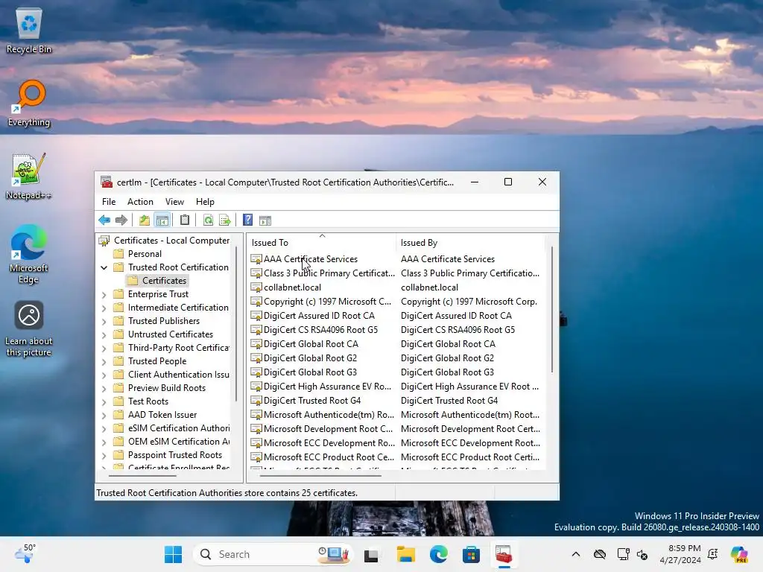Open the Notepad++ desktop shortcut
This screenshot has height=572, width=763.
pyautogui.click(x=29, y=177)
